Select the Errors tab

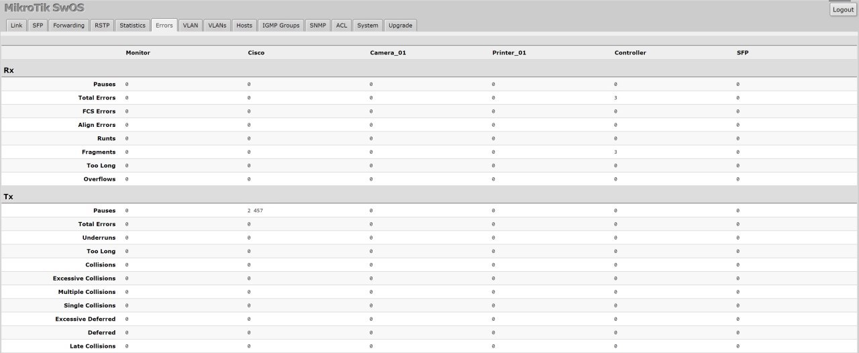point(164,26)
